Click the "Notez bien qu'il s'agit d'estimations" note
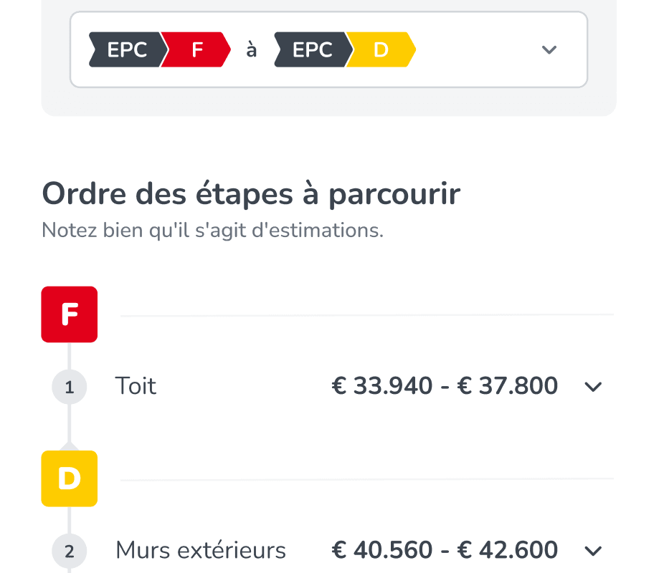 [212, 231]
